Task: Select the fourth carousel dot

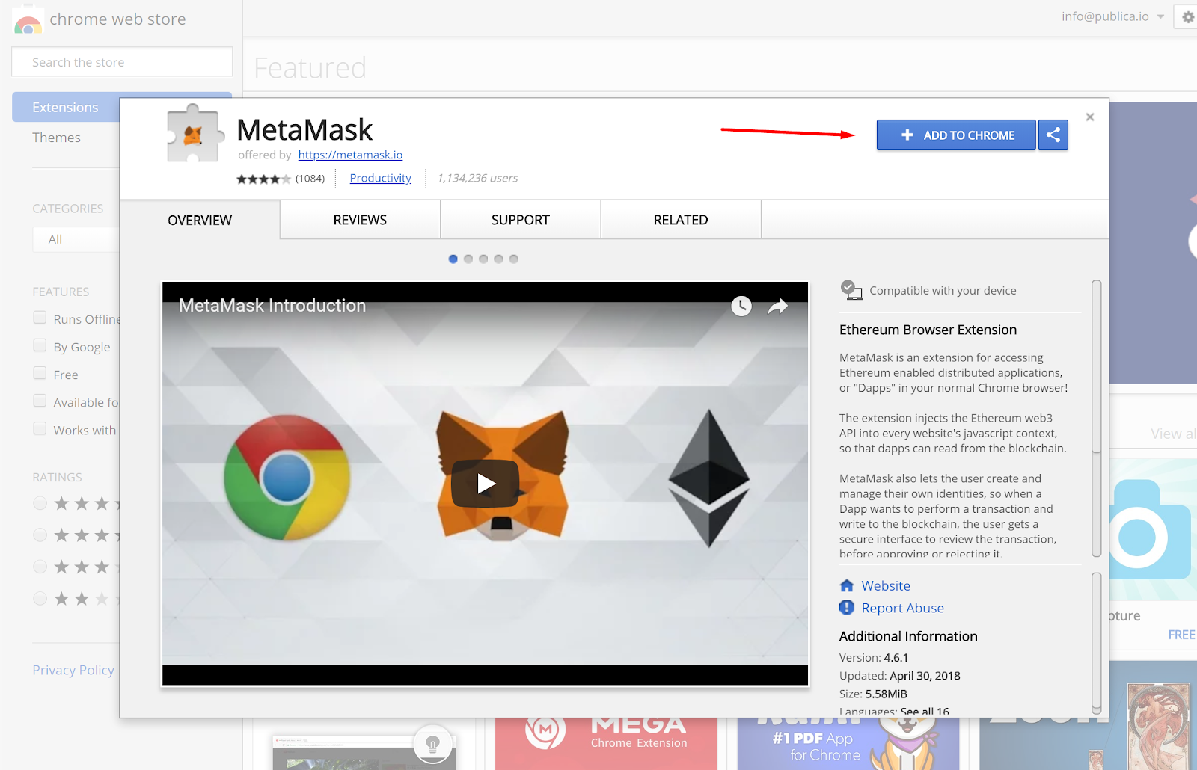Action: click(x=498, y=259)
